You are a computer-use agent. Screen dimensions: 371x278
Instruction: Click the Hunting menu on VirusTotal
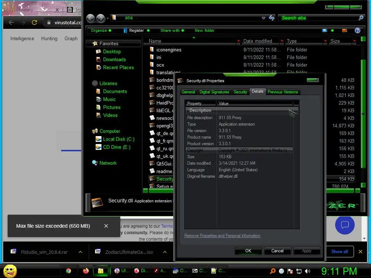(x=49, y=38)
